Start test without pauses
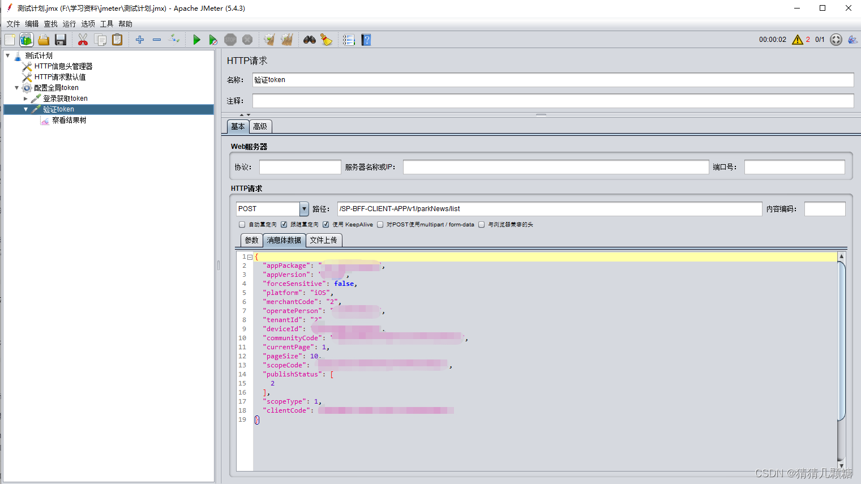Viewport: 861px width, 484px height. [213, 40]
